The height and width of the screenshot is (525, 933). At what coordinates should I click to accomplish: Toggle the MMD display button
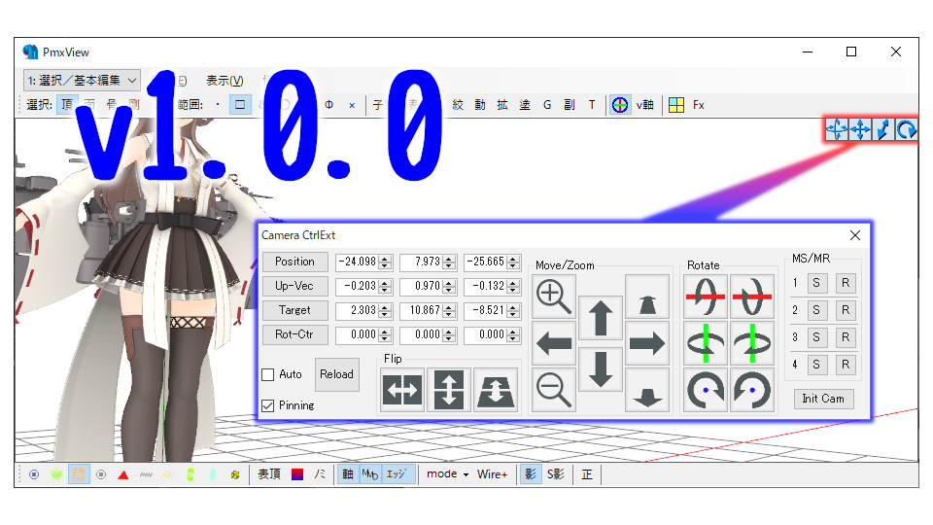pos(369,474)
